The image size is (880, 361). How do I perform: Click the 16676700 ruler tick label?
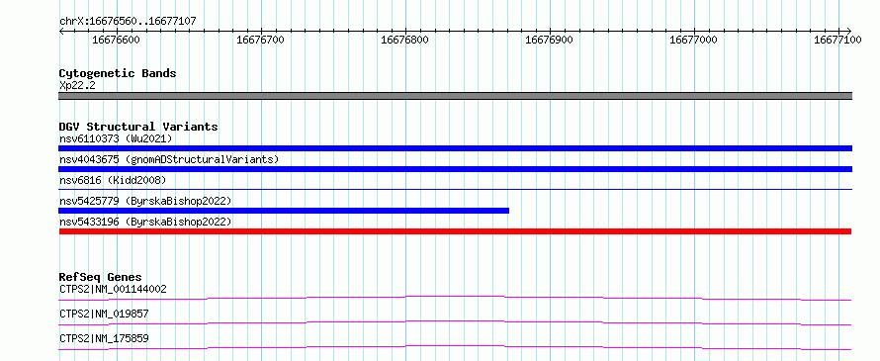[x=260, y=40]
